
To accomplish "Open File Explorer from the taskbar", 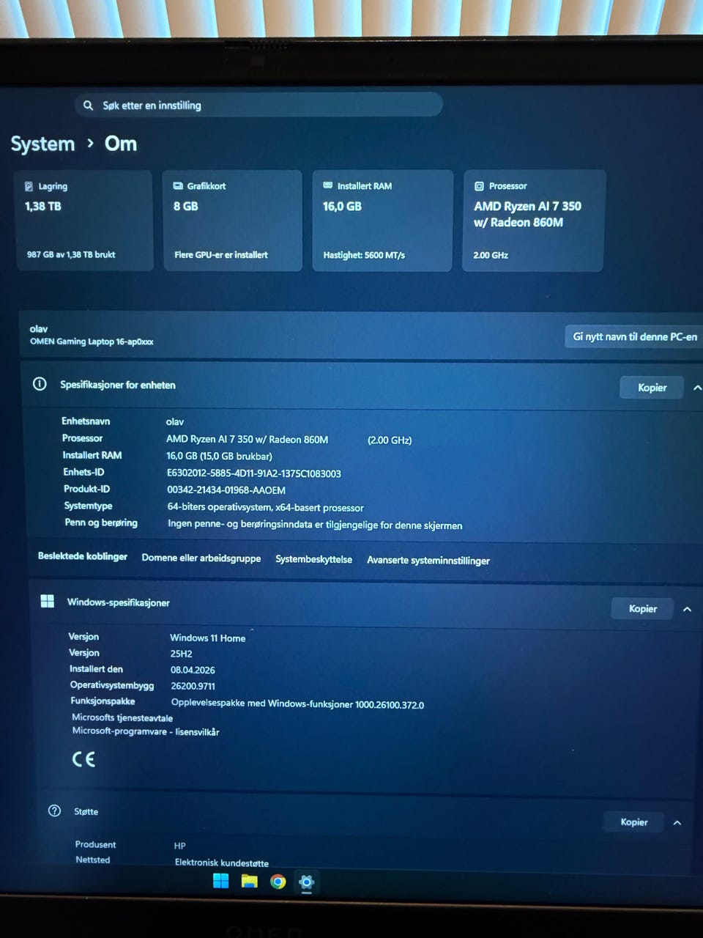I will [x=250, y=881].
